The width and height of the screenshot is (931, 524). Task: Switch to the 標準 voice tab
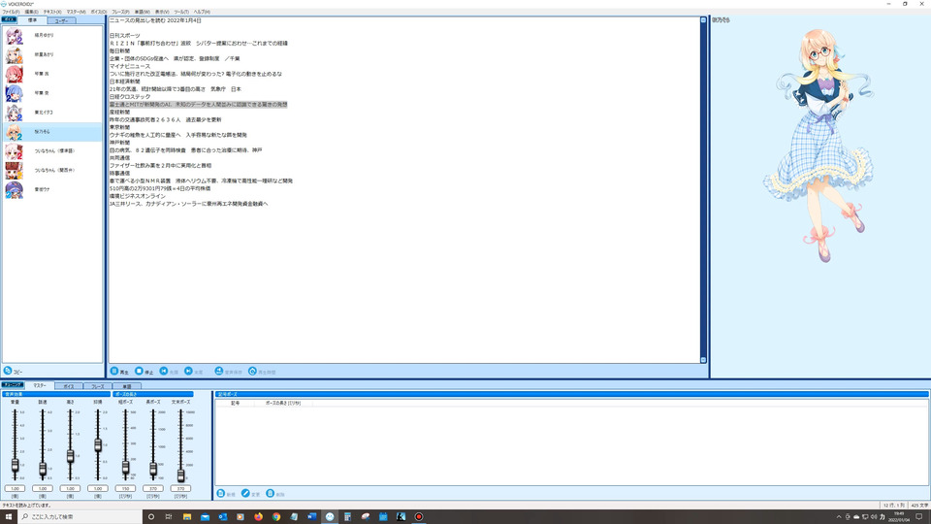point(32,20)
